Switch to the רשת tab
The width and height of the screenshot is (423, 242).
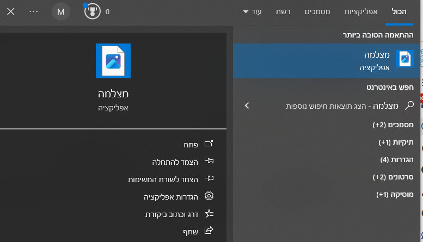tap(283, 11)
